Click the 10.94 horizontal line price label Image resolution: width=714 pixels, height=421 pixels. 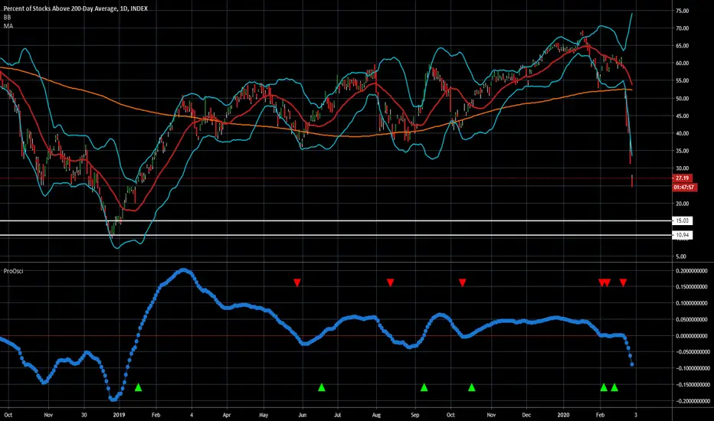[682, 235]
